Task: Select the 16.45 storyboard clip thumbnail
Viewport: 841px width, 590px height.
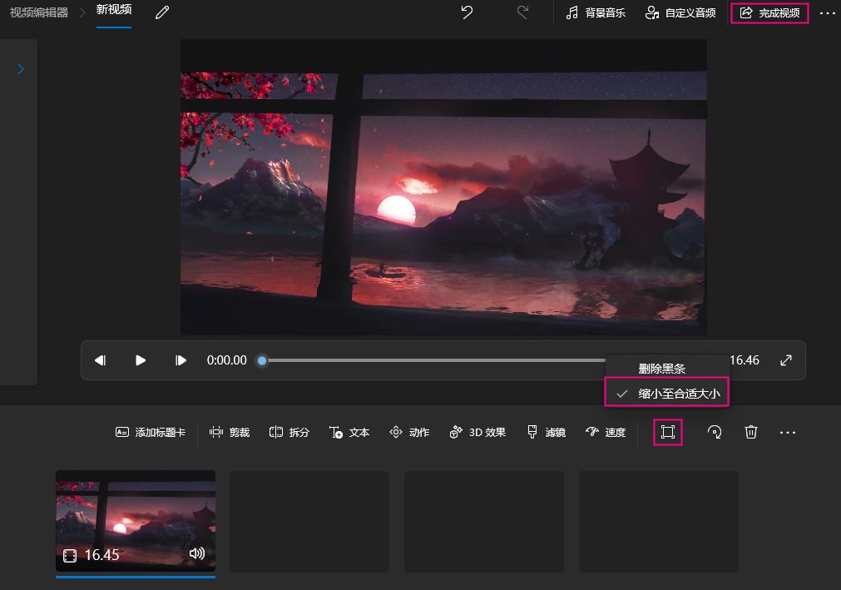Action: click(x=136, y=521)
